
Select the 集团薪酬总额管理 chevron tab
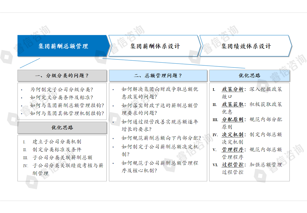tap(63, 46)
